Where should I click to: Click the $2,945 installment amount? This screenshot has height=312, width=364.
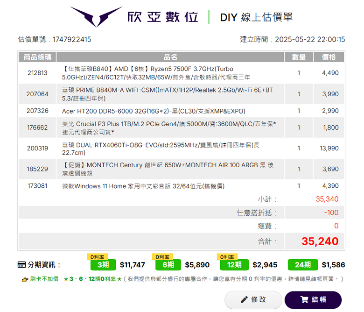pos(265,265)
